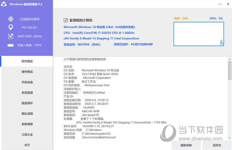Click the 注册的组织 科利特尔Collithel row

click(84, 92)
